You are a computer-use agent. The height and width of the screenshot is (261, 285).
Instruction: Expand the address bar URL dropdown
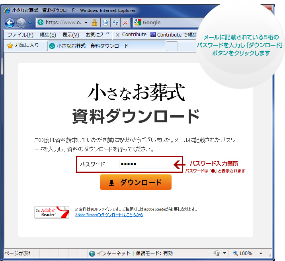point(86,23)
